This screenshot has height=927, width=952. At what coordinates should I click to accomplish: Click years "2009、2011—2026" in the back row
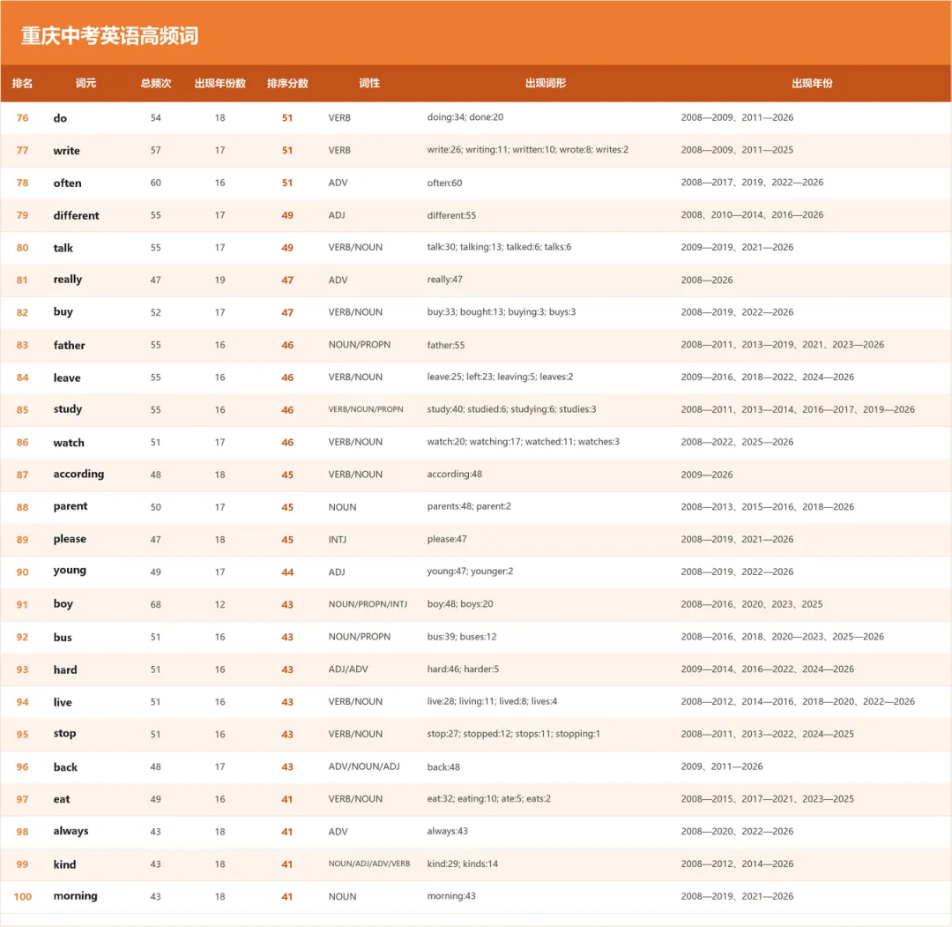pos(722,766)
